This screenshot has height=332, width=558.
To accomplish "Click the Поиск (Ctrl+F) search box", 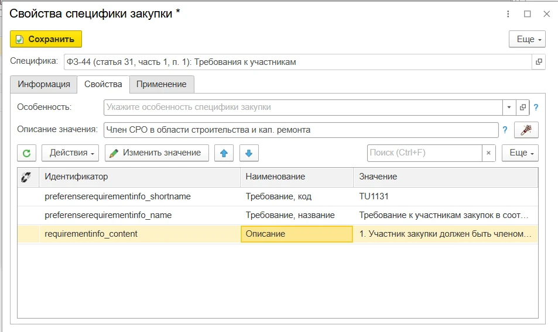I will pos(425,153).
